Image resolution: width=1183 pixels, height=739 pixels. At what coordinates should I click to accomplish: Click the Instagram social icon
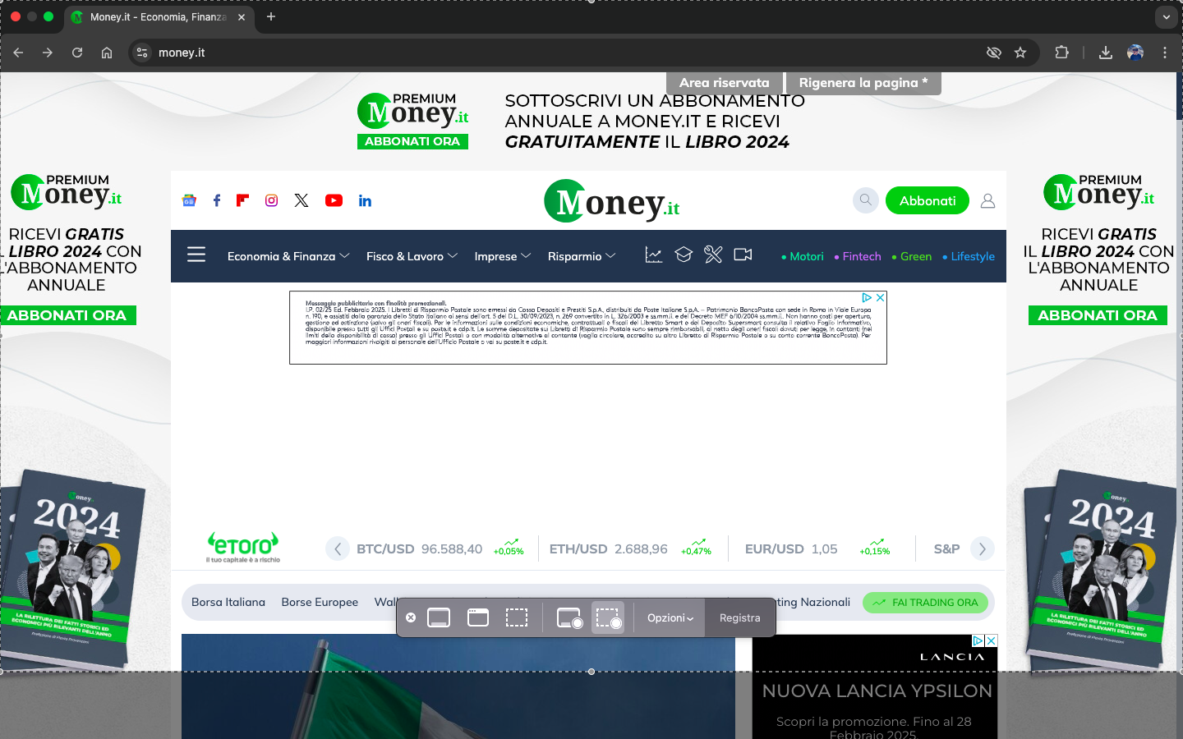(272, 200)
